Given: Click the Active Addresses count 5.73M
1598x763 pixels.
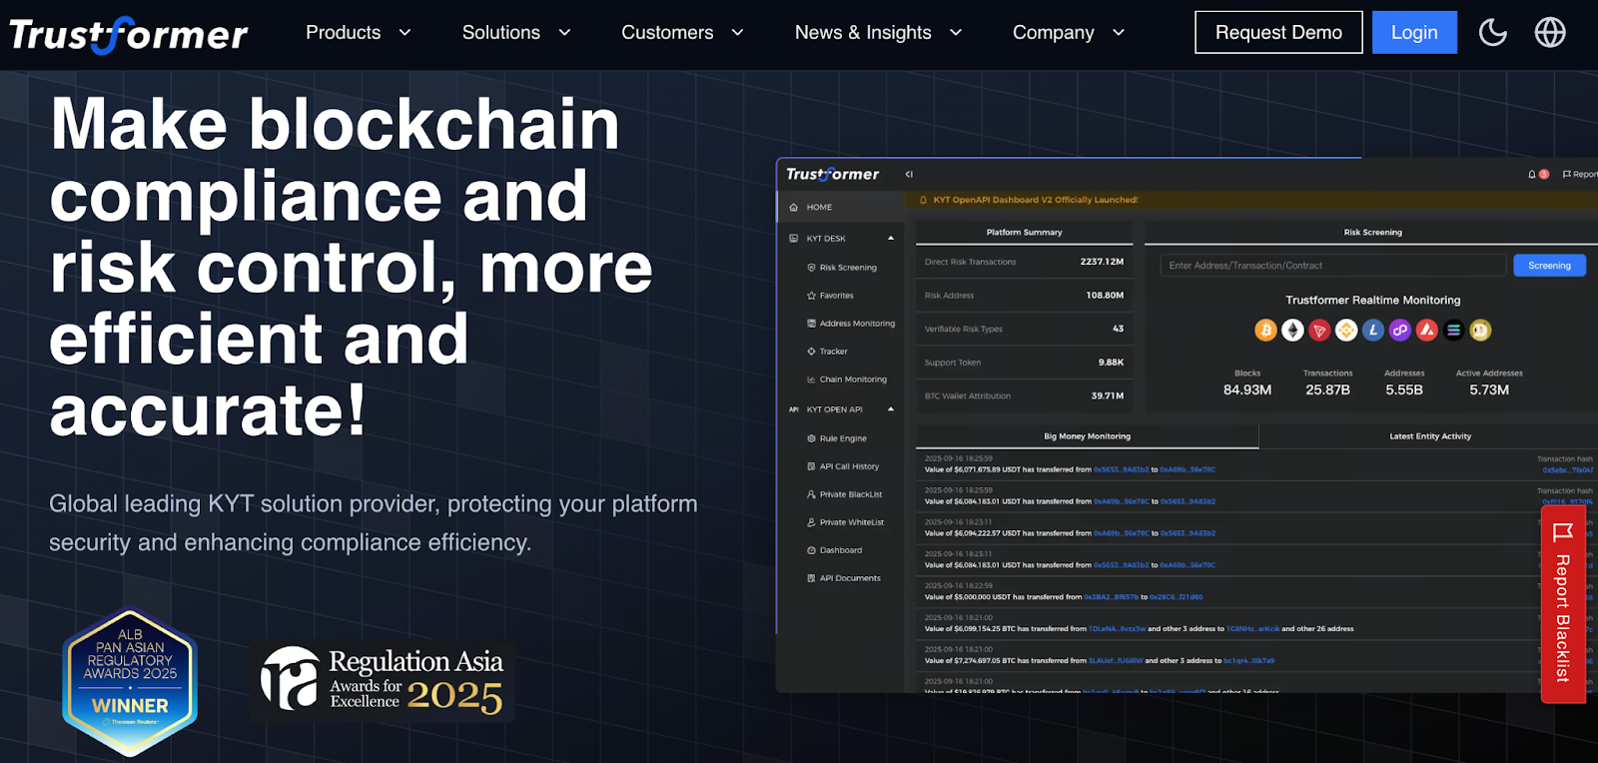Looking at the screenshot, I should pos(1489,389).
